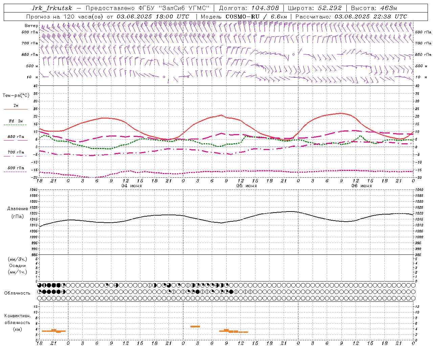Select forecast start time 03.06.2025 18:00 UTC

pyautogui.click(x=153, y=17)
